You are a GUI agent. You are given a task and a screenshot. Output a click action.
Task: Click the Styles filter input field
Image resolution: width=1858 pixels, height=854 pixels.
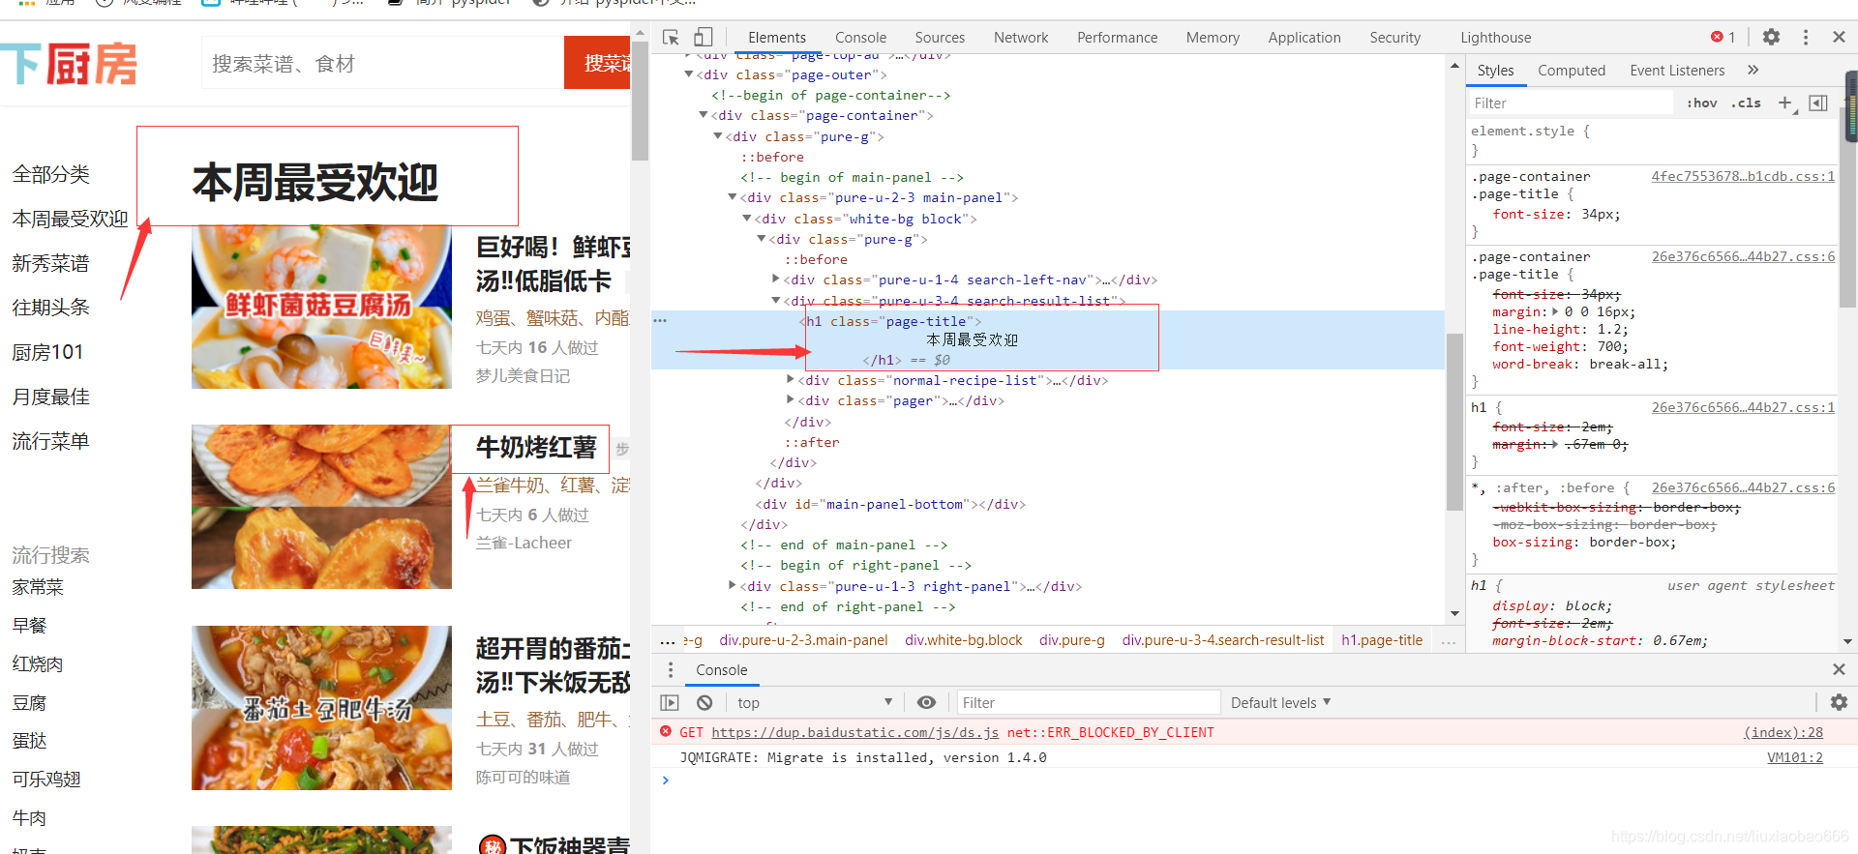click(1570, 103)
